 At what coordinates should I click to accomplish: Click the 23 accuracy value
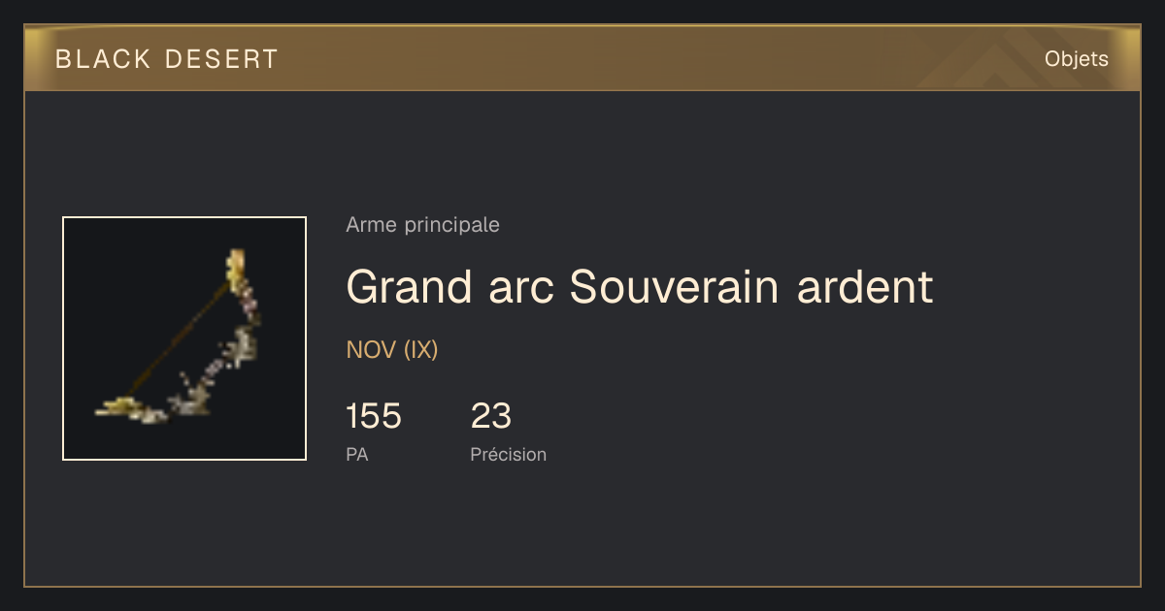pyautogui.click(x=490, y=416)
